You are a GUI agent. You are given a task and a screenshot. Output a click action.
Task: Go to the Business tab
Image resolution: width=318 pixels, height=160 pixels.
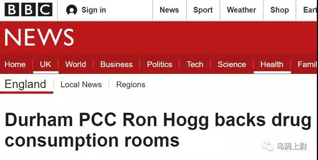(116, 64)
